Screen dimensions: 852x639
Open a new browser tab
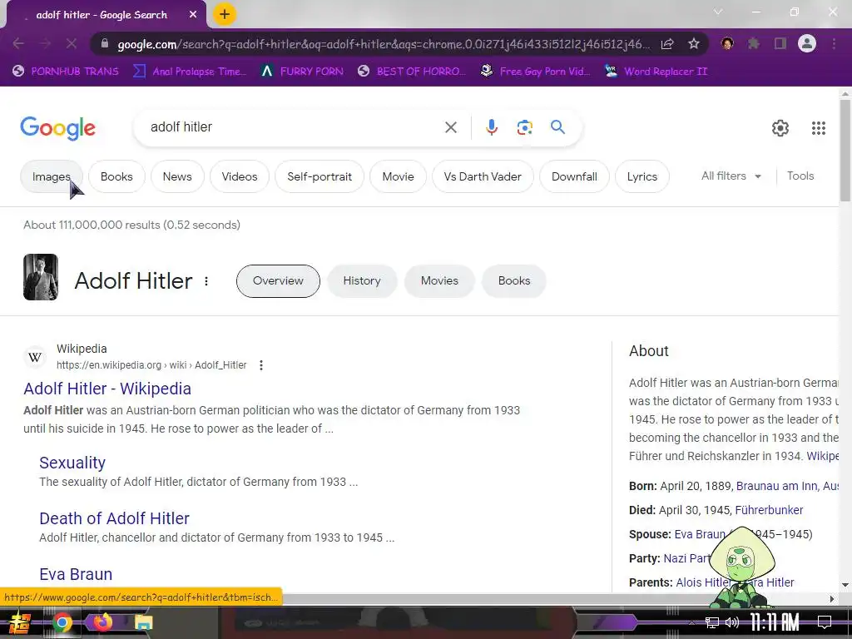(x=225, y=14)
